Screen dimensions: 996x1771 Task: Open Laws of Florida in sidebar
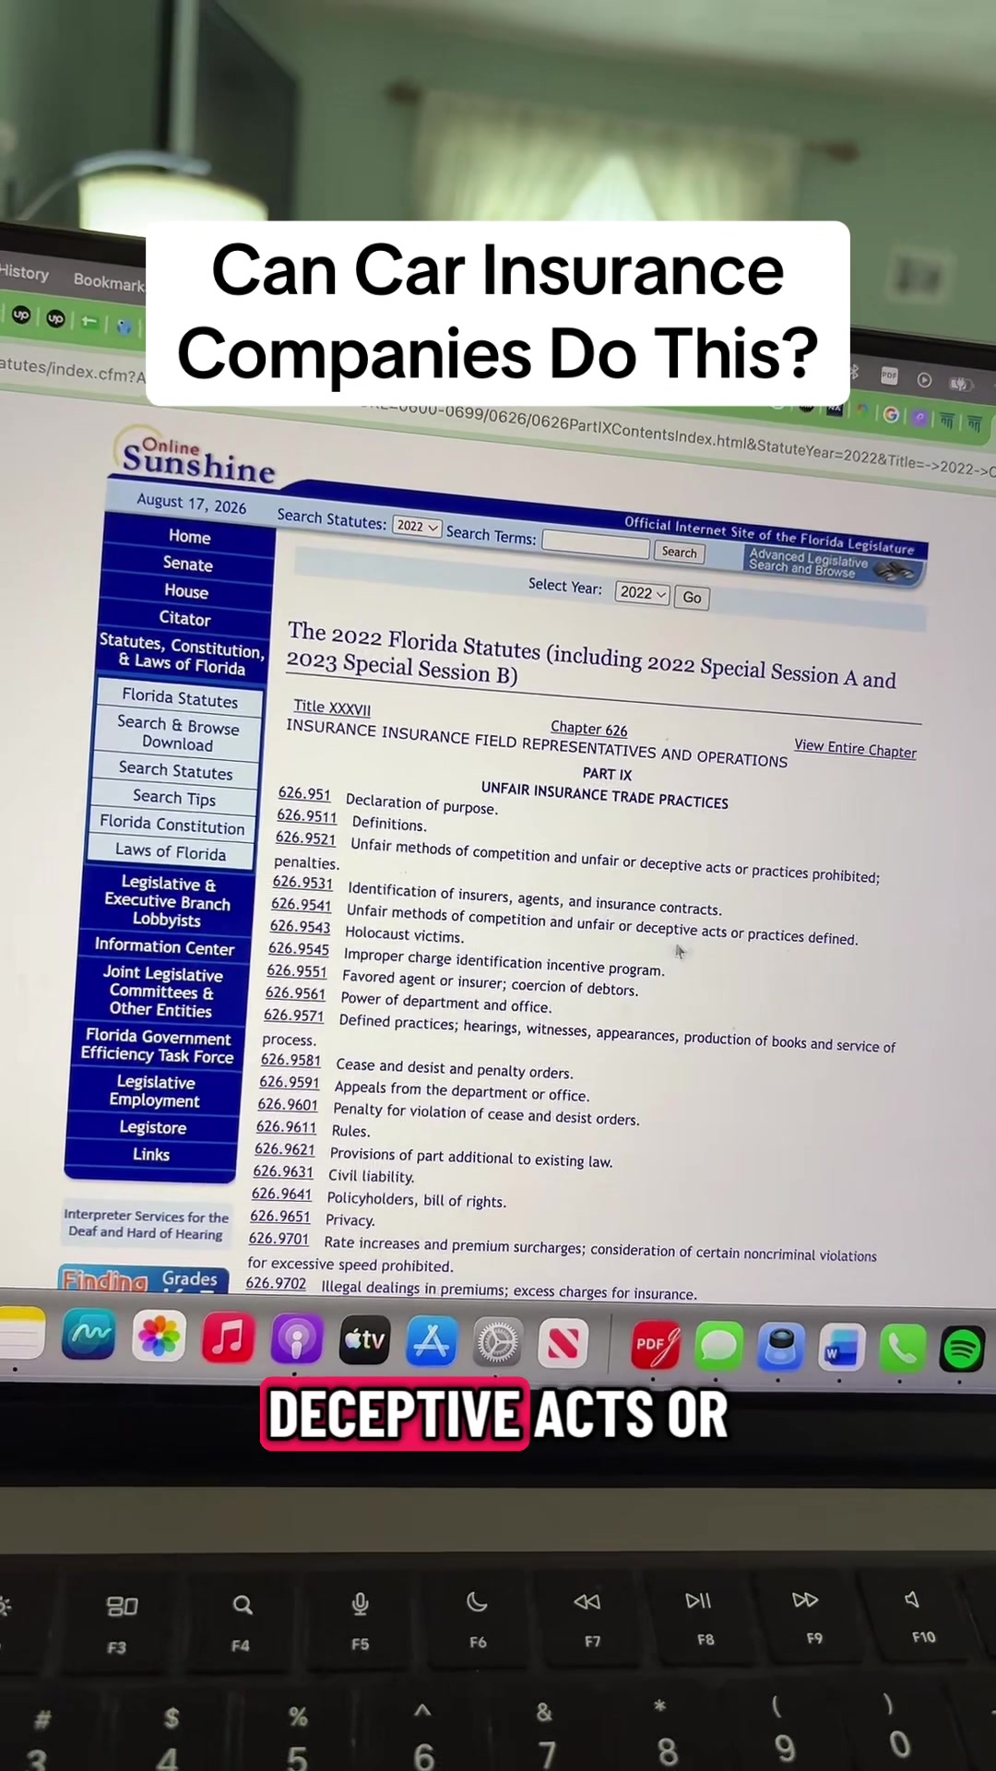pyautogui.click(x=171, y=850)
